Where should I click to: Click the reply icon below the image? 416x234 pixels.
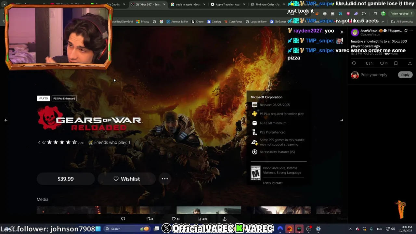pos(123,219)
